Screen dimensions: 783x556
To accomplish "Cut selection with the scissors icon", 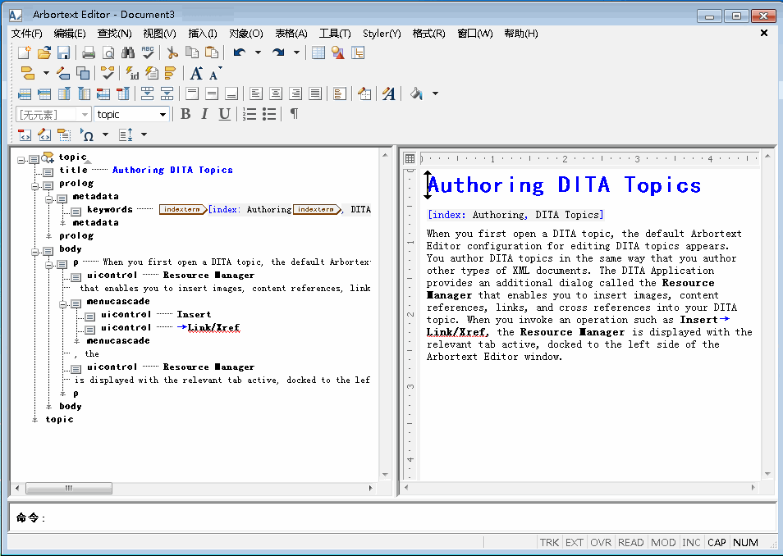I will pos(172,52).
